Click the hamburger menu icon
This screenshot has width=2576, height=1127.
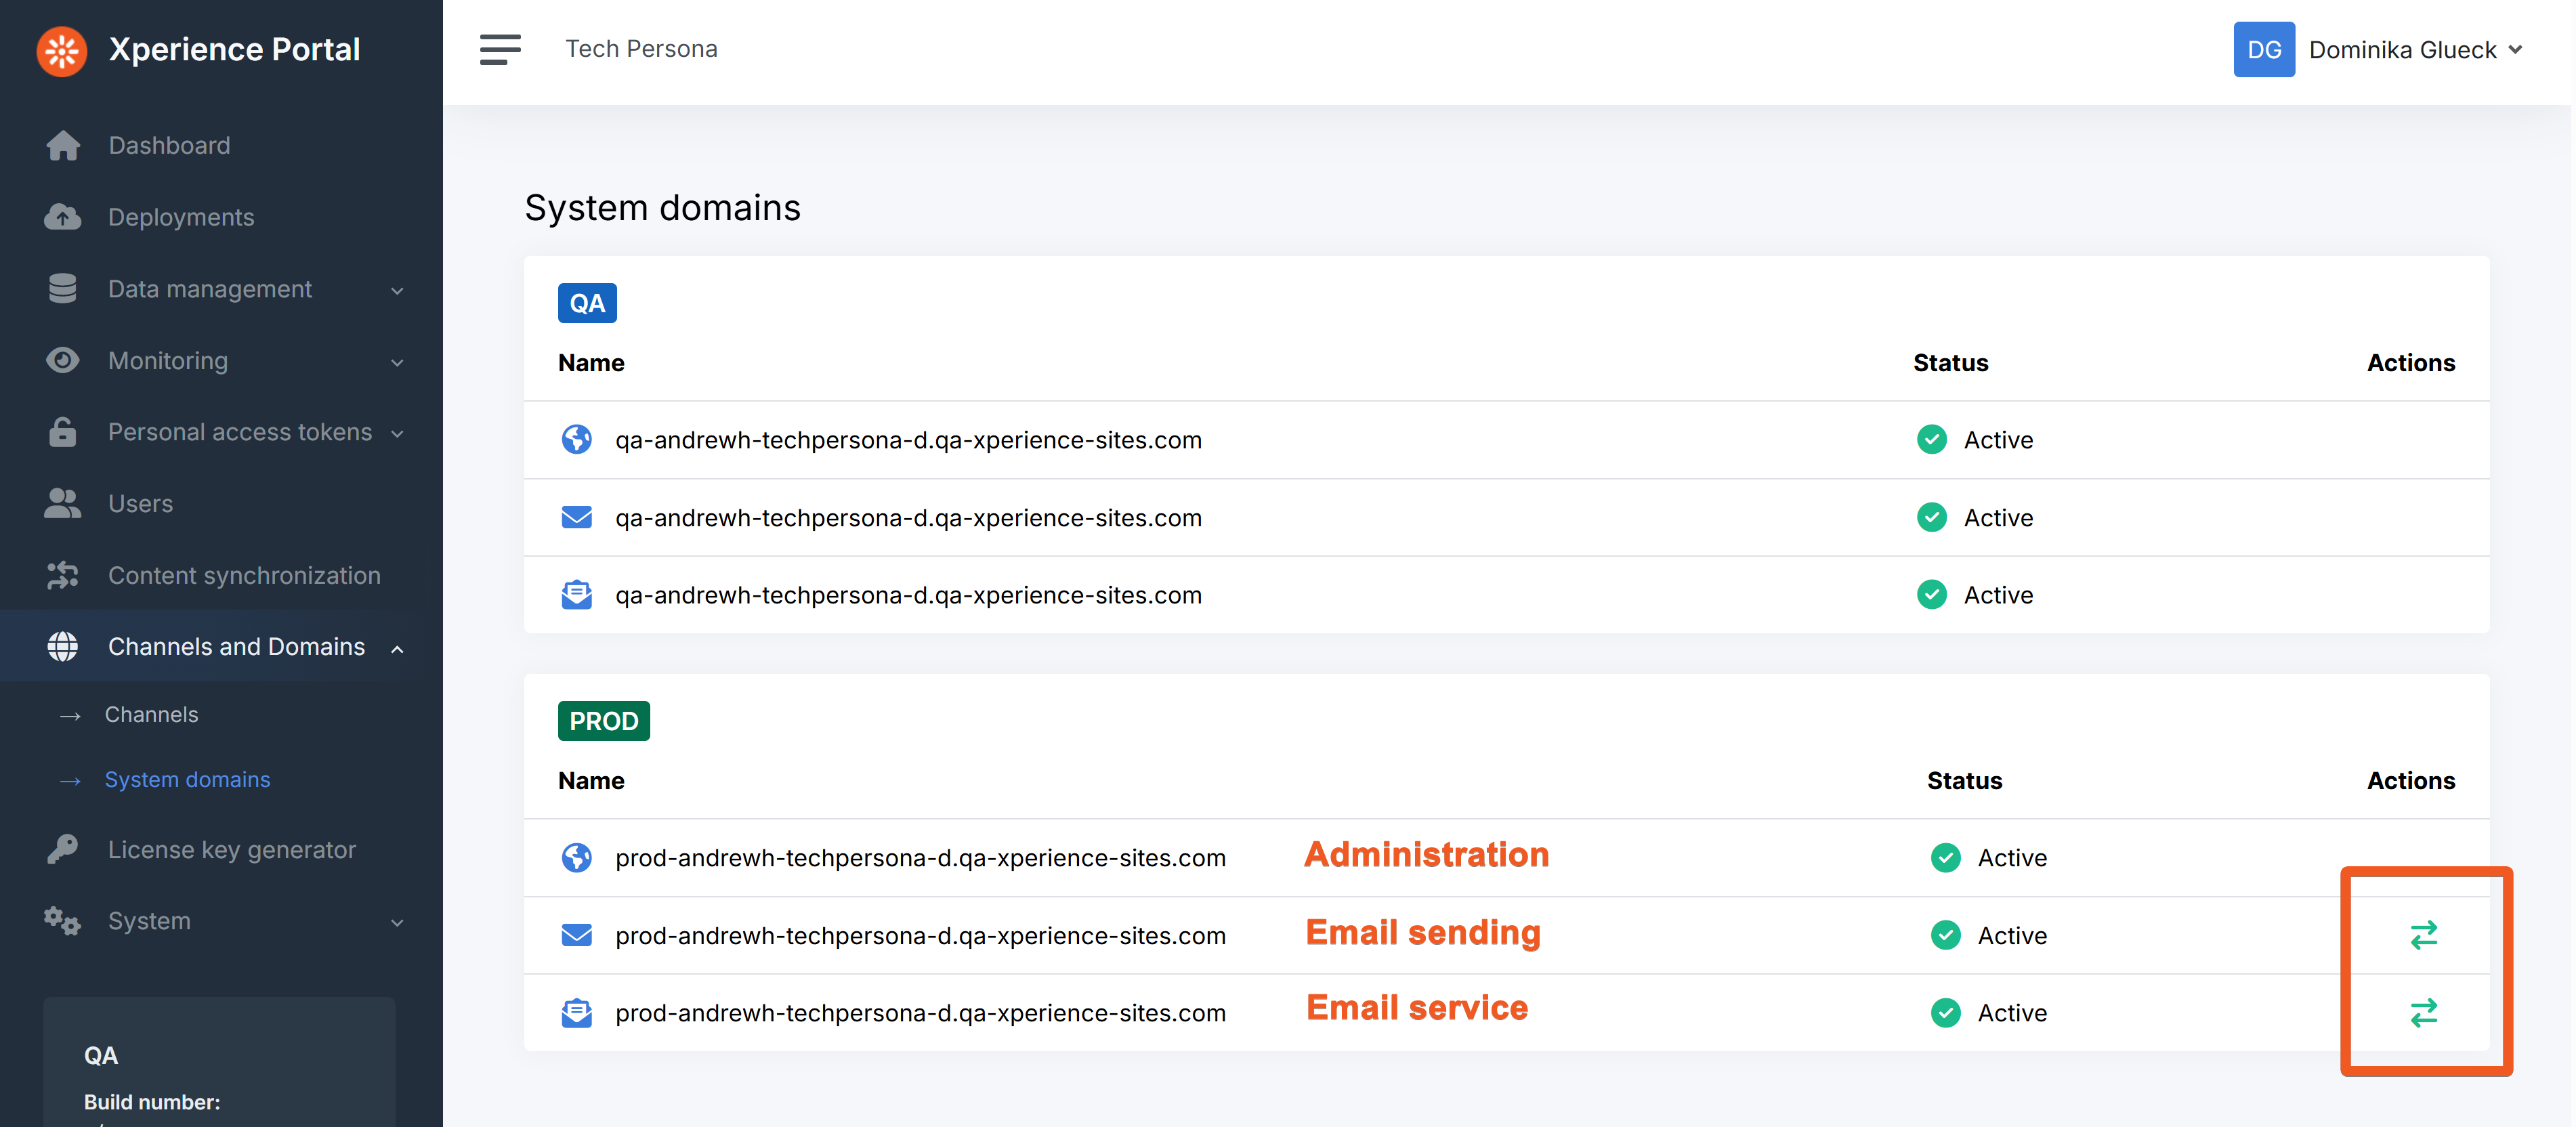[500, 49]
